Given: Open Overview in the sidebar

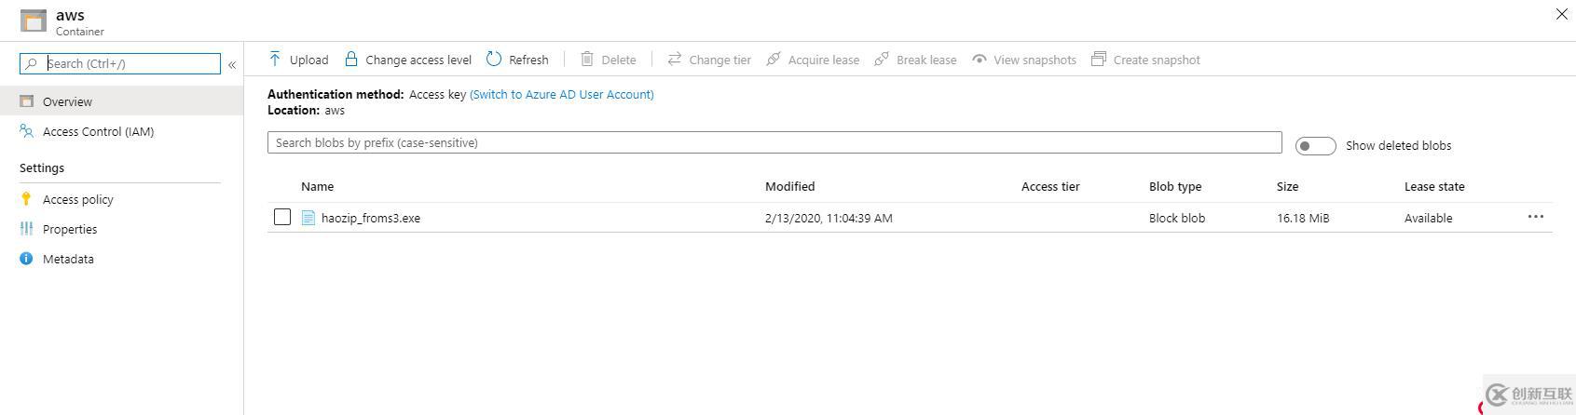Looking at the screenshot, I should pos(121,101).
